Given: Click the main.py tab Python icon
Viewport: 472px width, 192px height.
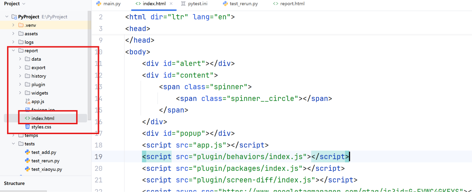Looking at the screenshot, I should 98,4.
